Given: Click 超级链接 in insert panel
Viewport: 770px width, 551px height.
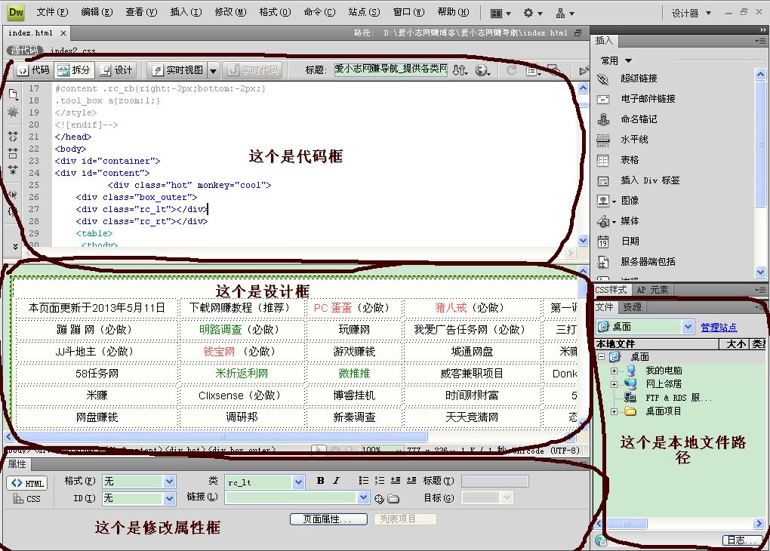Looking at the screenshot, I should tap(639, 78).
